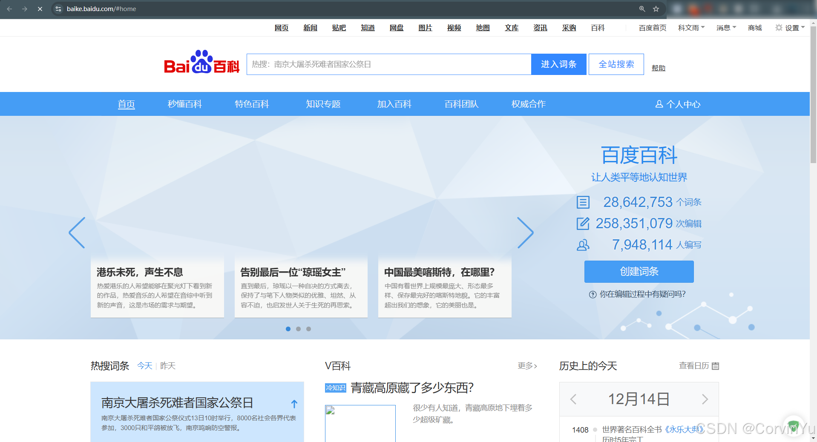Switch hot searches to 昨天
Screen dimensions: 817x442
[x=168, y=366]
